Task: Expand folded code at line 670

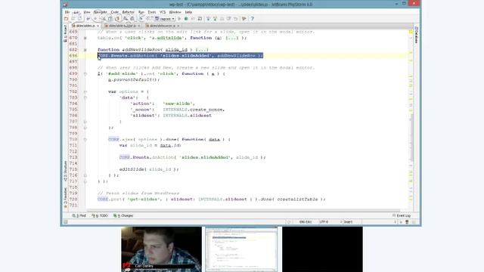Action: (85, 38)
